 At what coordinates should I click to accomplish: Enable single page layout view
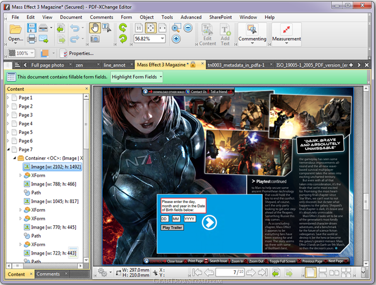310,273
